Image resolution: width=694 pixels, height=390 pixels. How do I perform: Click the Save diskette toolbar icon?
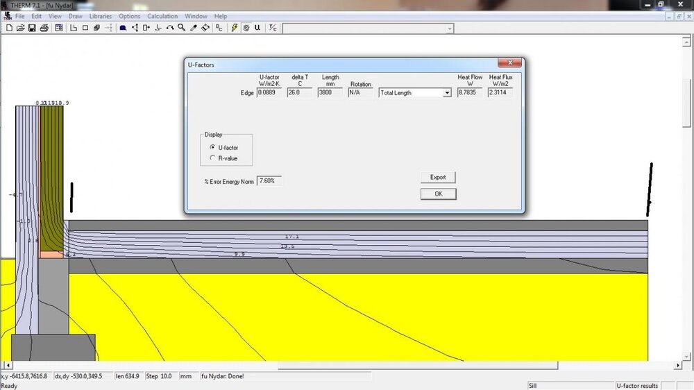pos(32,28)
